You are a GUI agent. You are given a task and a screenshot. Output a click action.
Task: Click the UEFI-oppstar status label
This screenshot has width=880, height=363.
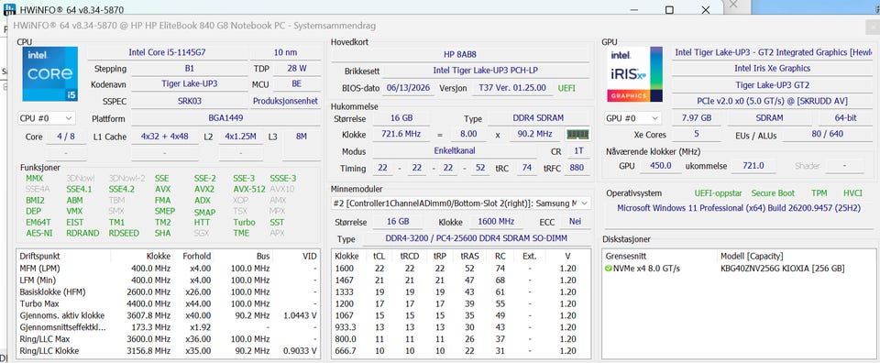[x=718, y=193]
